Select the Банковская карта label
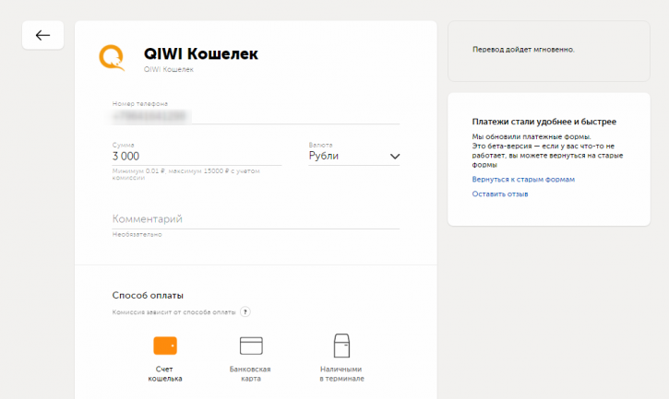669x399 pixels. pos(250,374)
